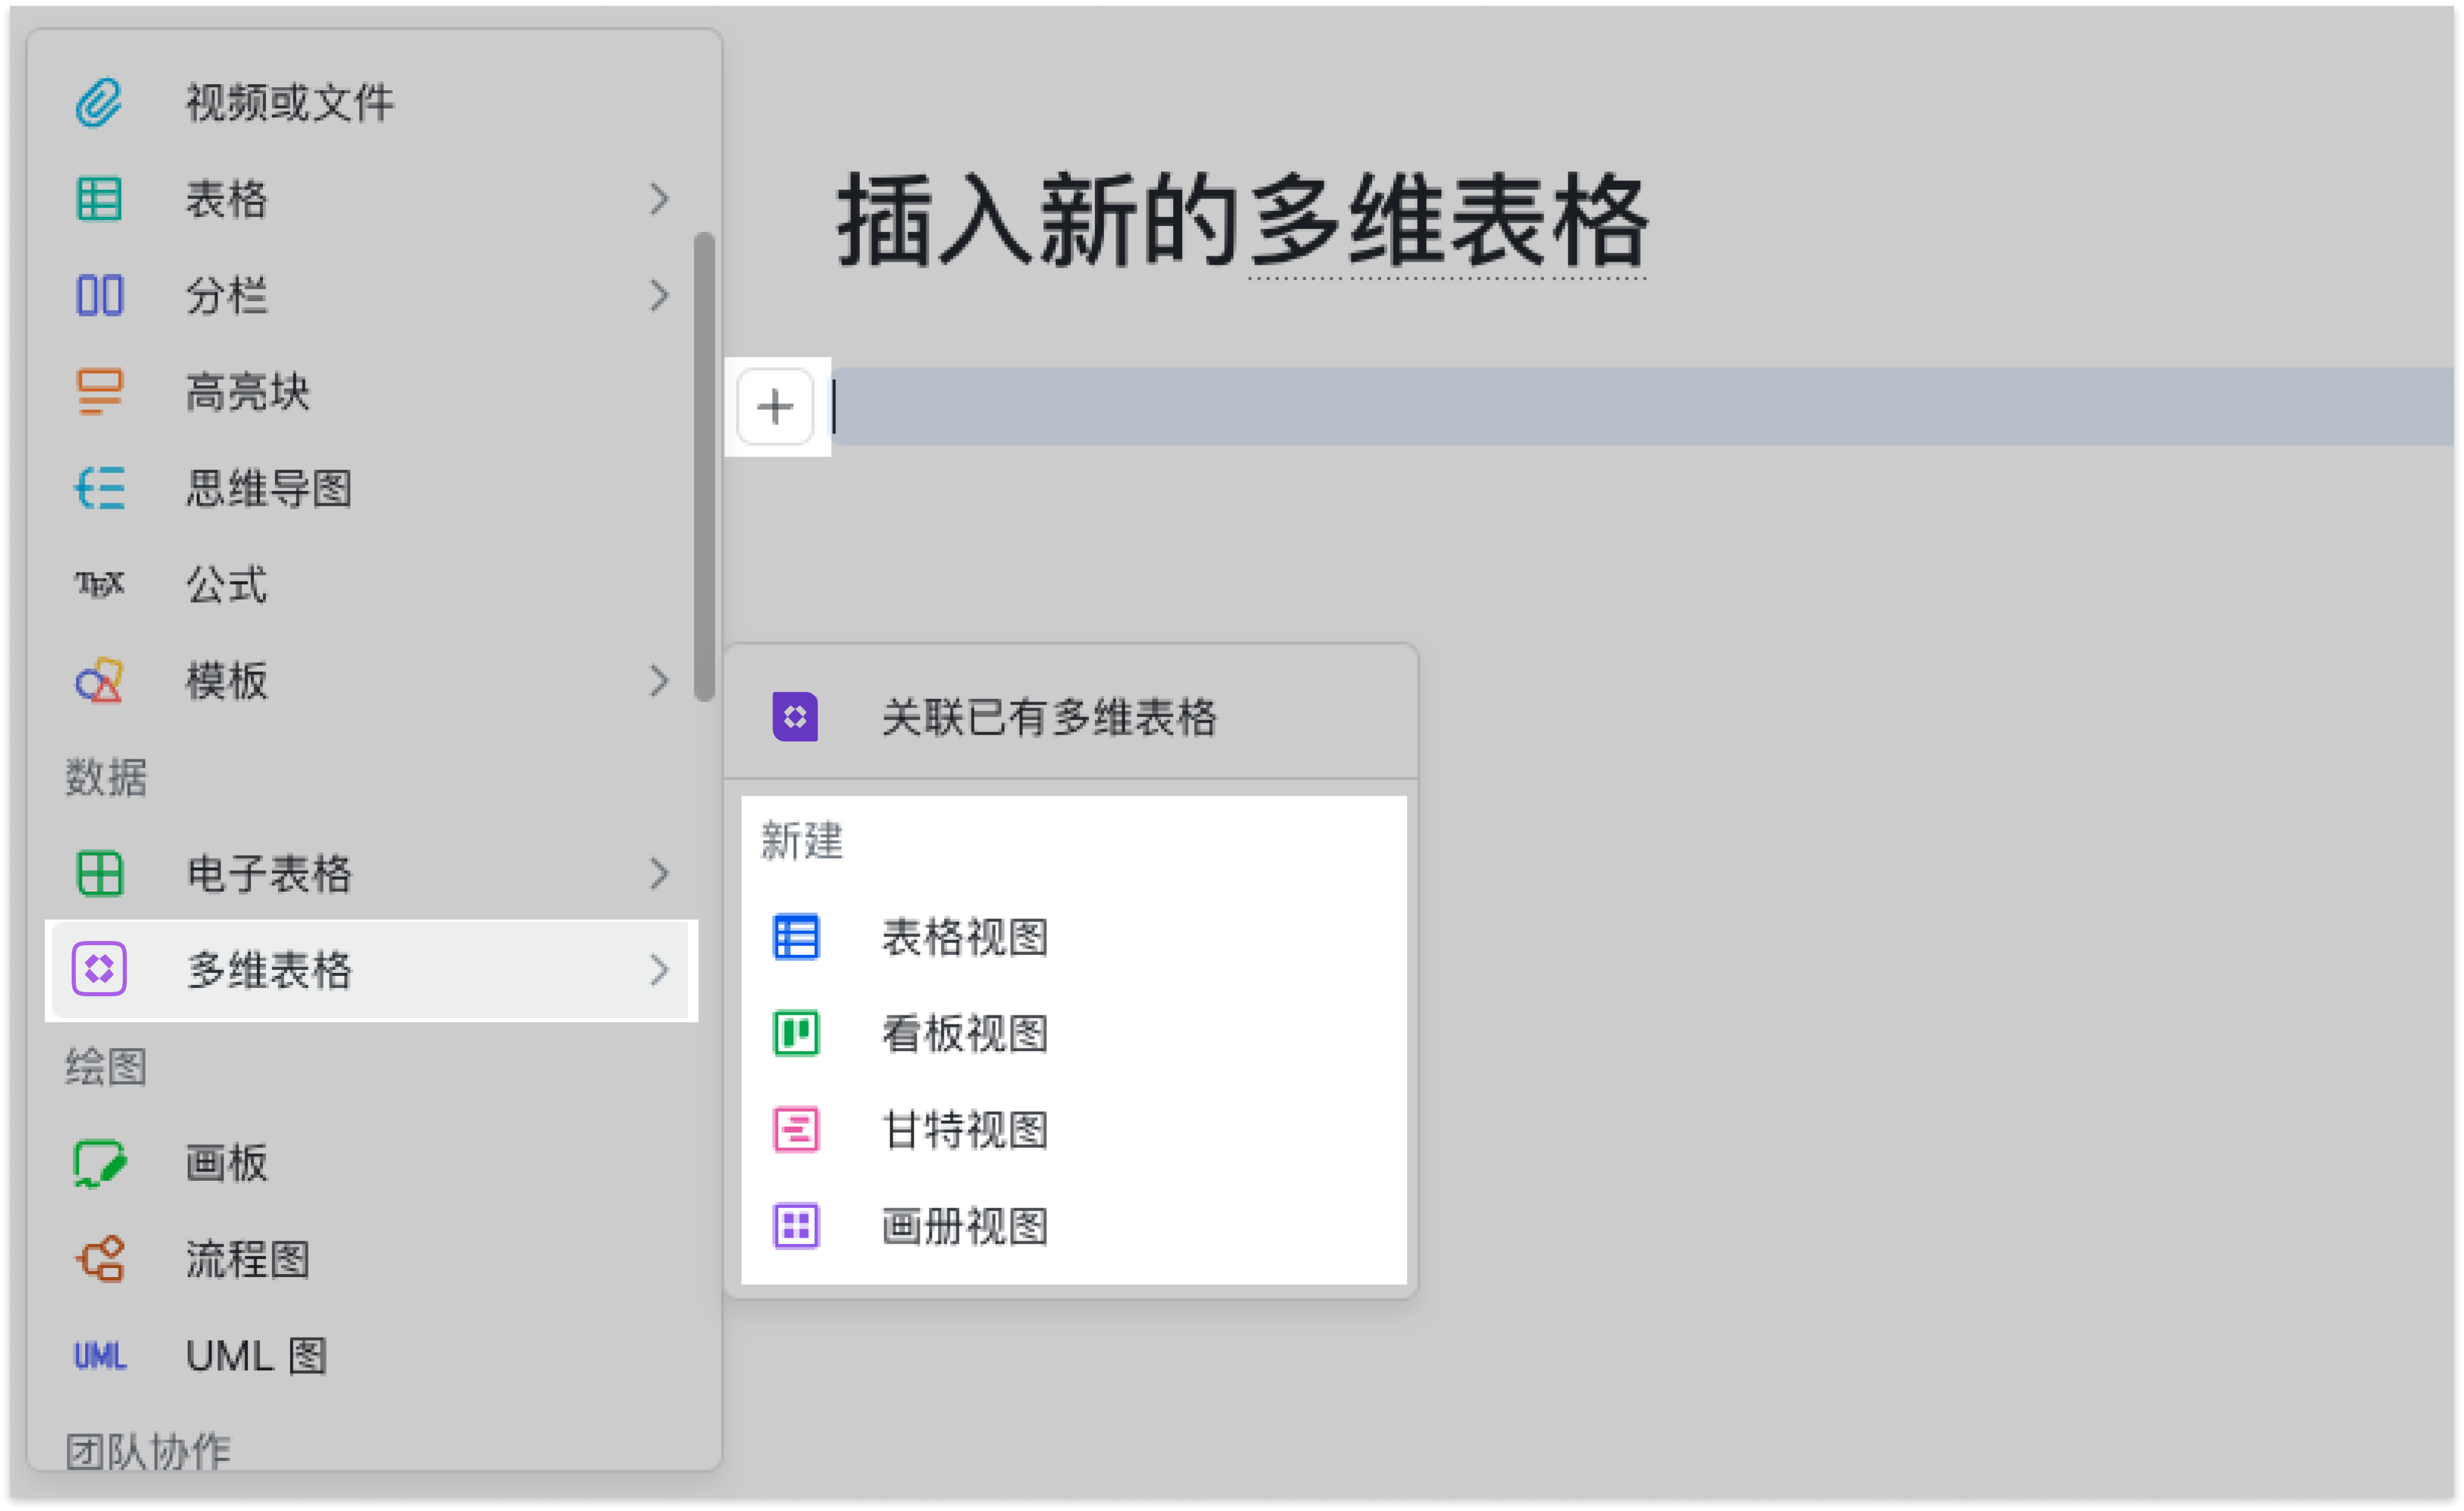Click the spreadsheet icon next to 电子表格
This screenshot has width=2464, height=1511.
99,874
